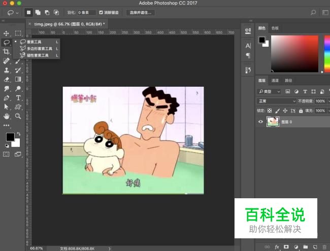Switch to the Swatches tab
The width and height of the screenshot is (330, 251).
275,28
